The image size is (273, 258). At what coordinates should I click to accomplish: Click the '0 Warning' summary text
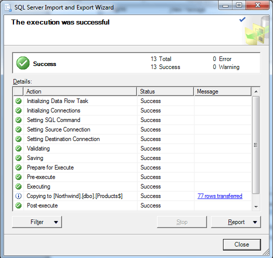pos(226,67)
